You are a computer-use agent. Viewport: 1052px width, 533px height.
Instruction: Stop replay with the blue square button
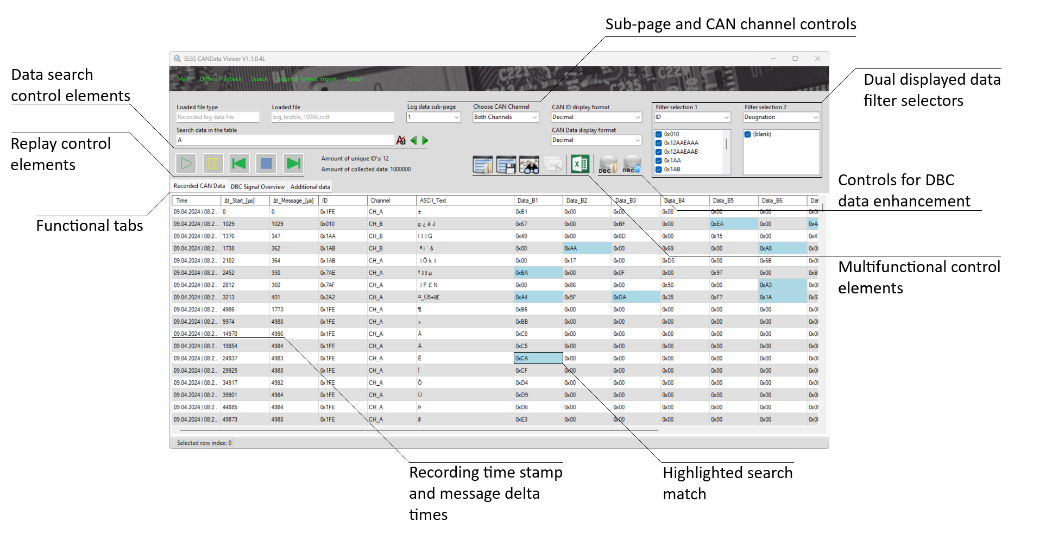266,164
